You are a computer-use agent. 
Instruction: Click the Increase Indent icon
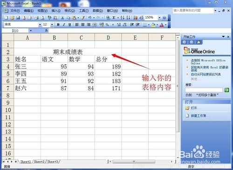137,25
